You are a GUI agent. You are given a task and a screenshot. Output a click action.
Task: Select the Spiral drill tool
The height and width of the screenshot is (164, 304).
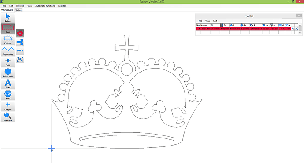8,73
